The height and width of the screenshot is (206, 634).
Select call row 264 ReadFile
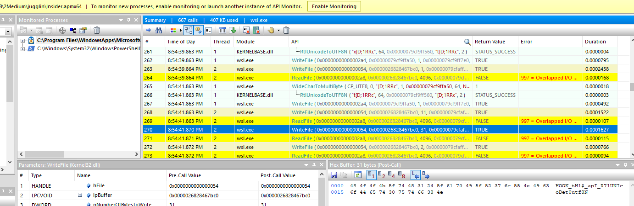380,78
